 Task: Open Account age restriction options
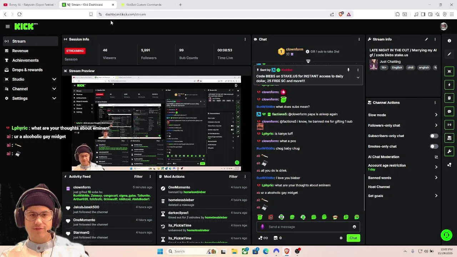tap(436, 167)
